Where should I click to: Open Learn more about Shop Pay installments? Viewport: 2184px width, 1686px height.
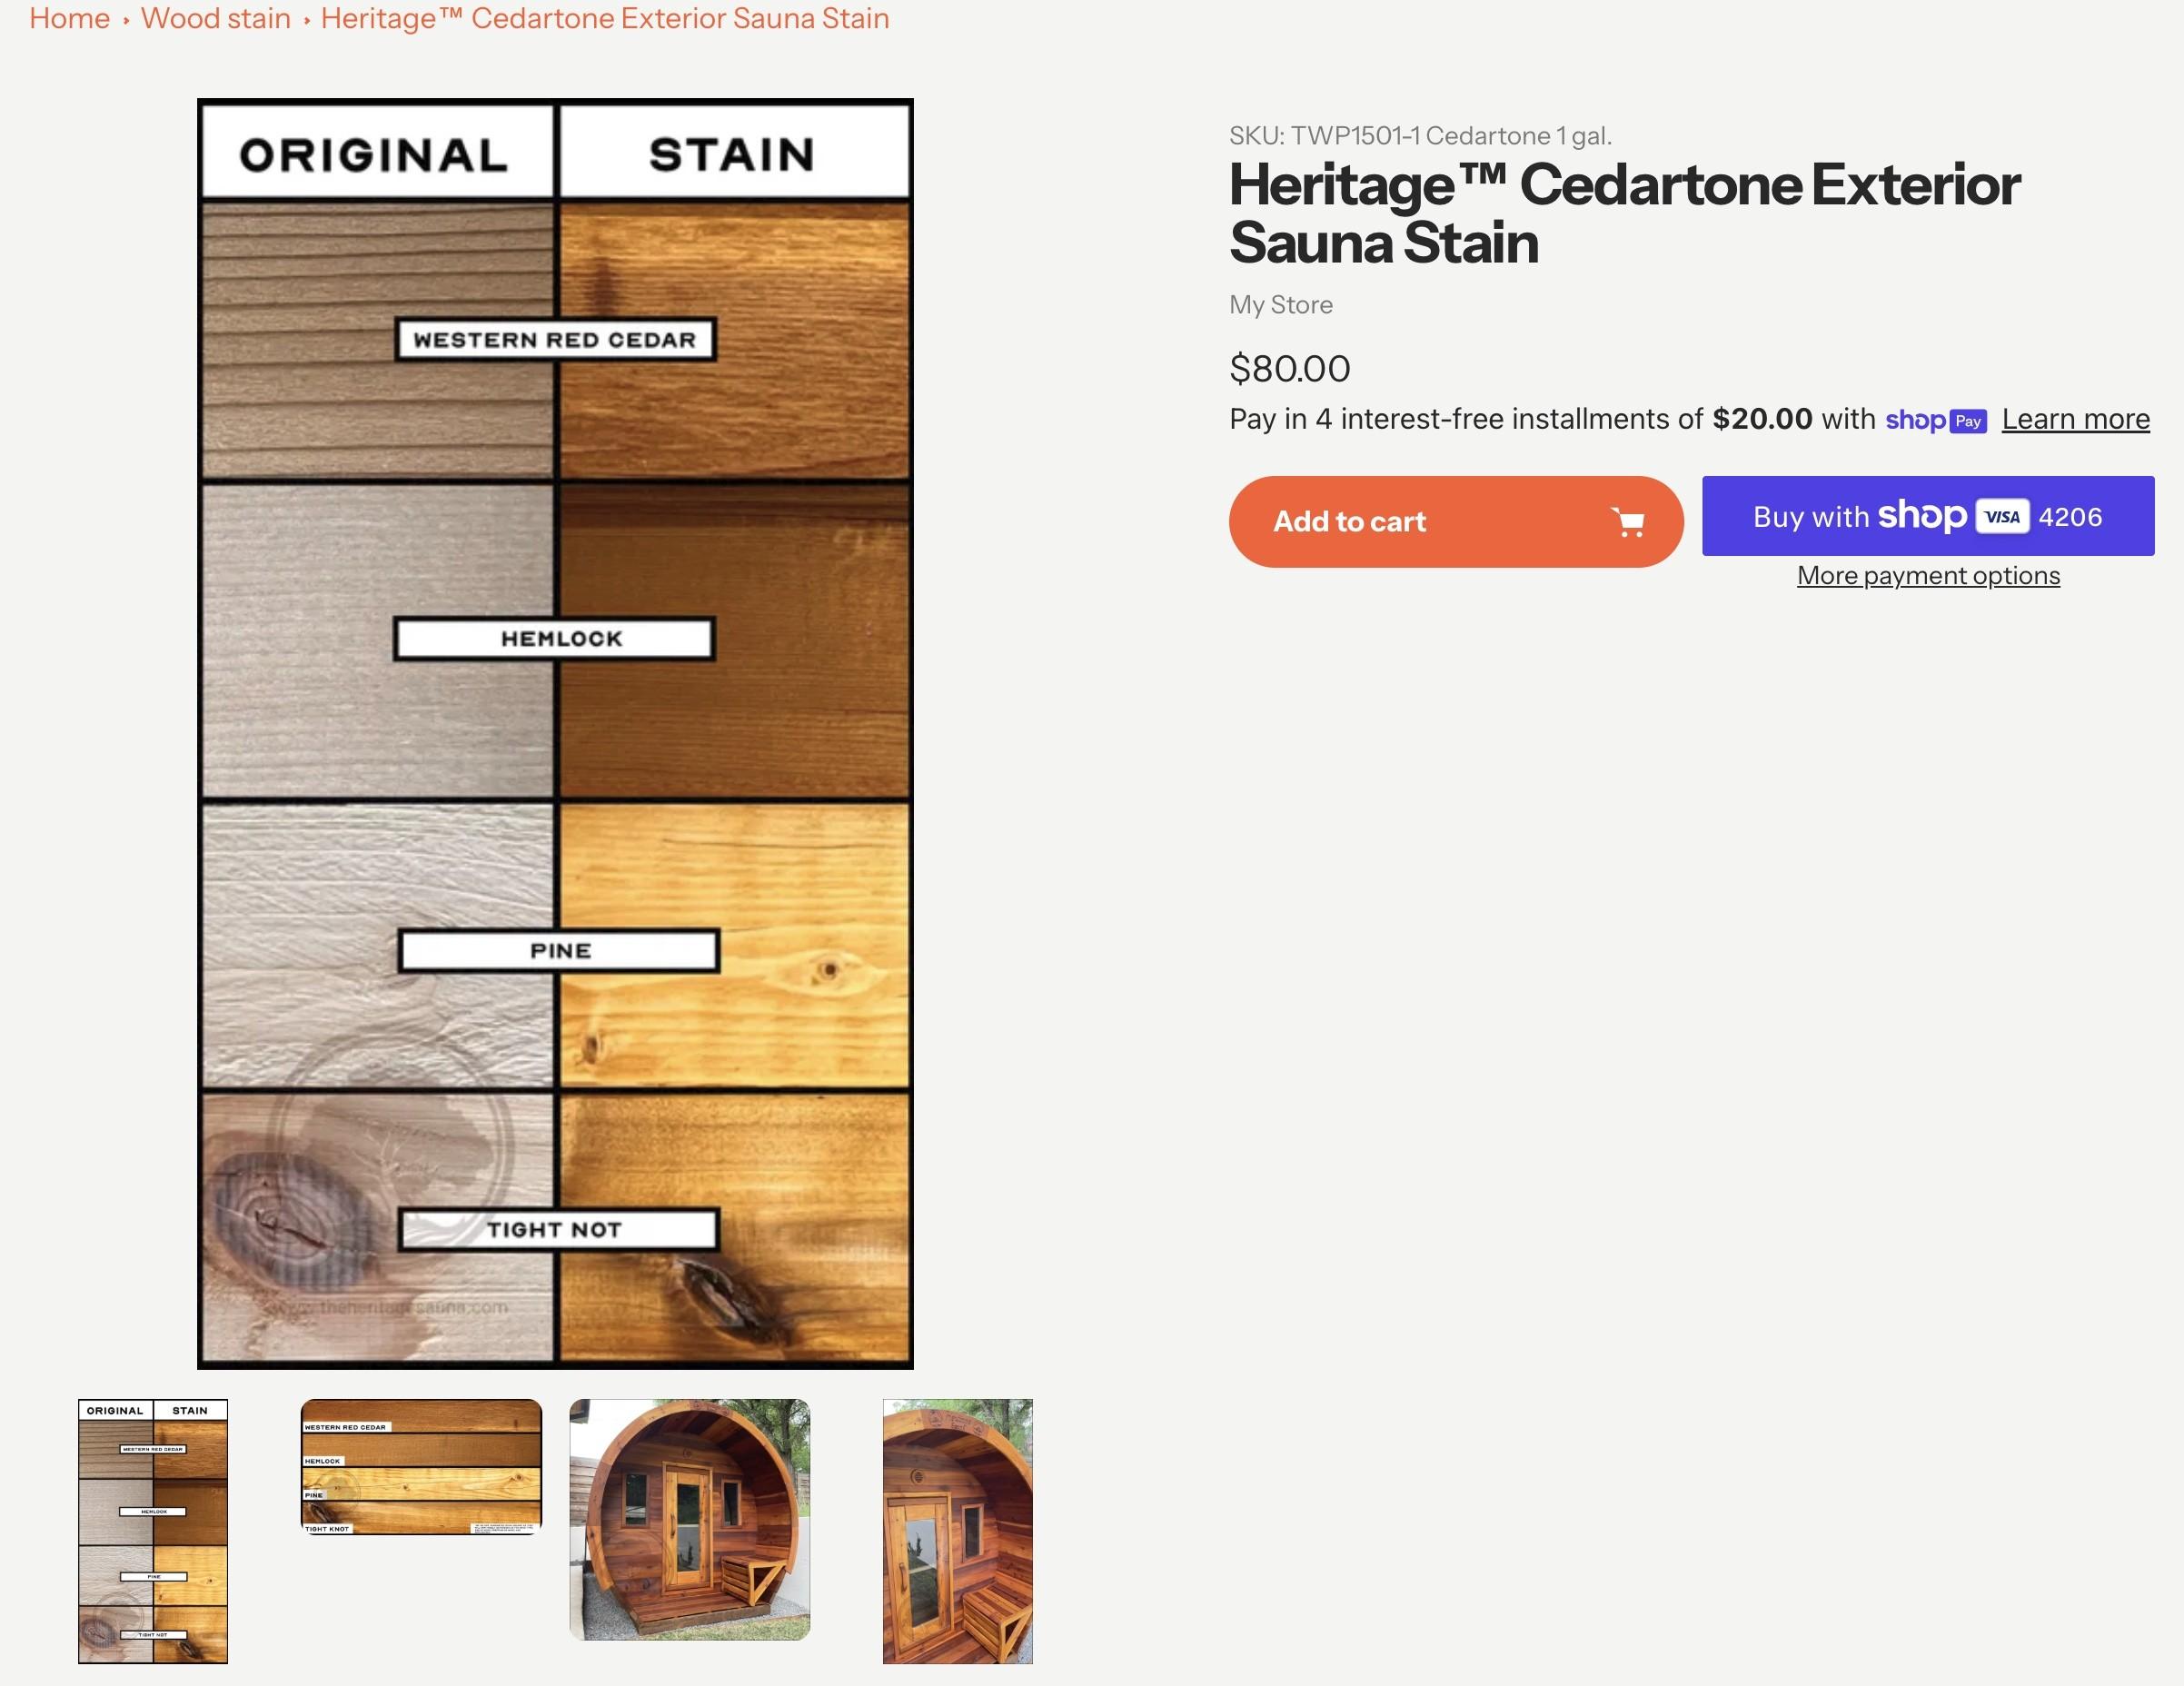[x=2075, y=419]
